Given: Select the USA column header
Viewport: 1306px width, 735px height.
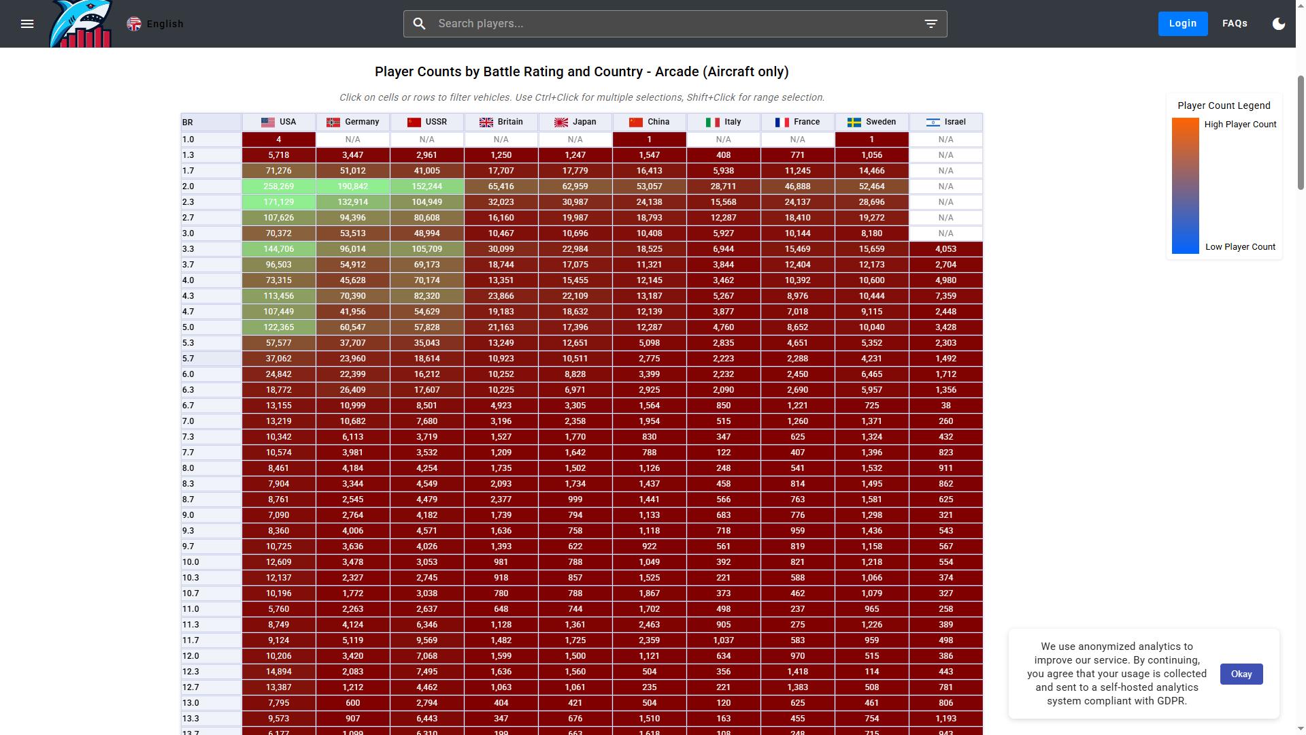Looking at the screenshot, I should point(279,122).
